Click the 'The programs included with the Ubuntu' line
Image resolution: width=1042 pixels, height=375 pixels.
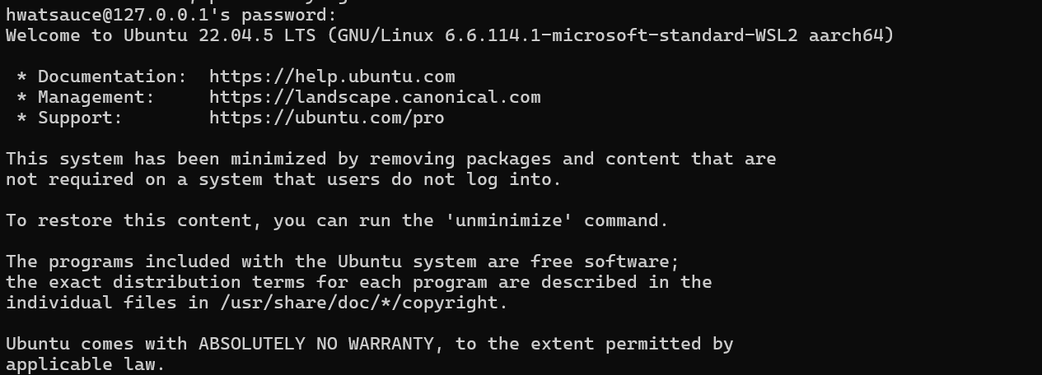[343, 262]
